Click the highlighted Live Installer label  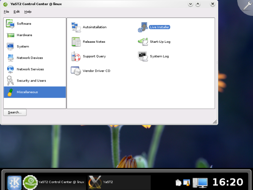(x=160, y=27)
